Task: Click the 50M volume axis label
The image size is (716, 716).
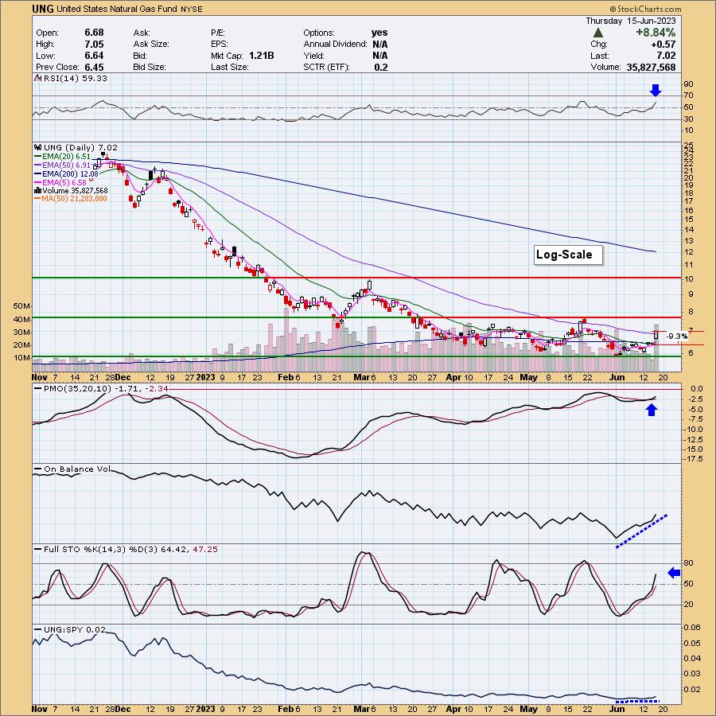Action: tap(22, 306)
